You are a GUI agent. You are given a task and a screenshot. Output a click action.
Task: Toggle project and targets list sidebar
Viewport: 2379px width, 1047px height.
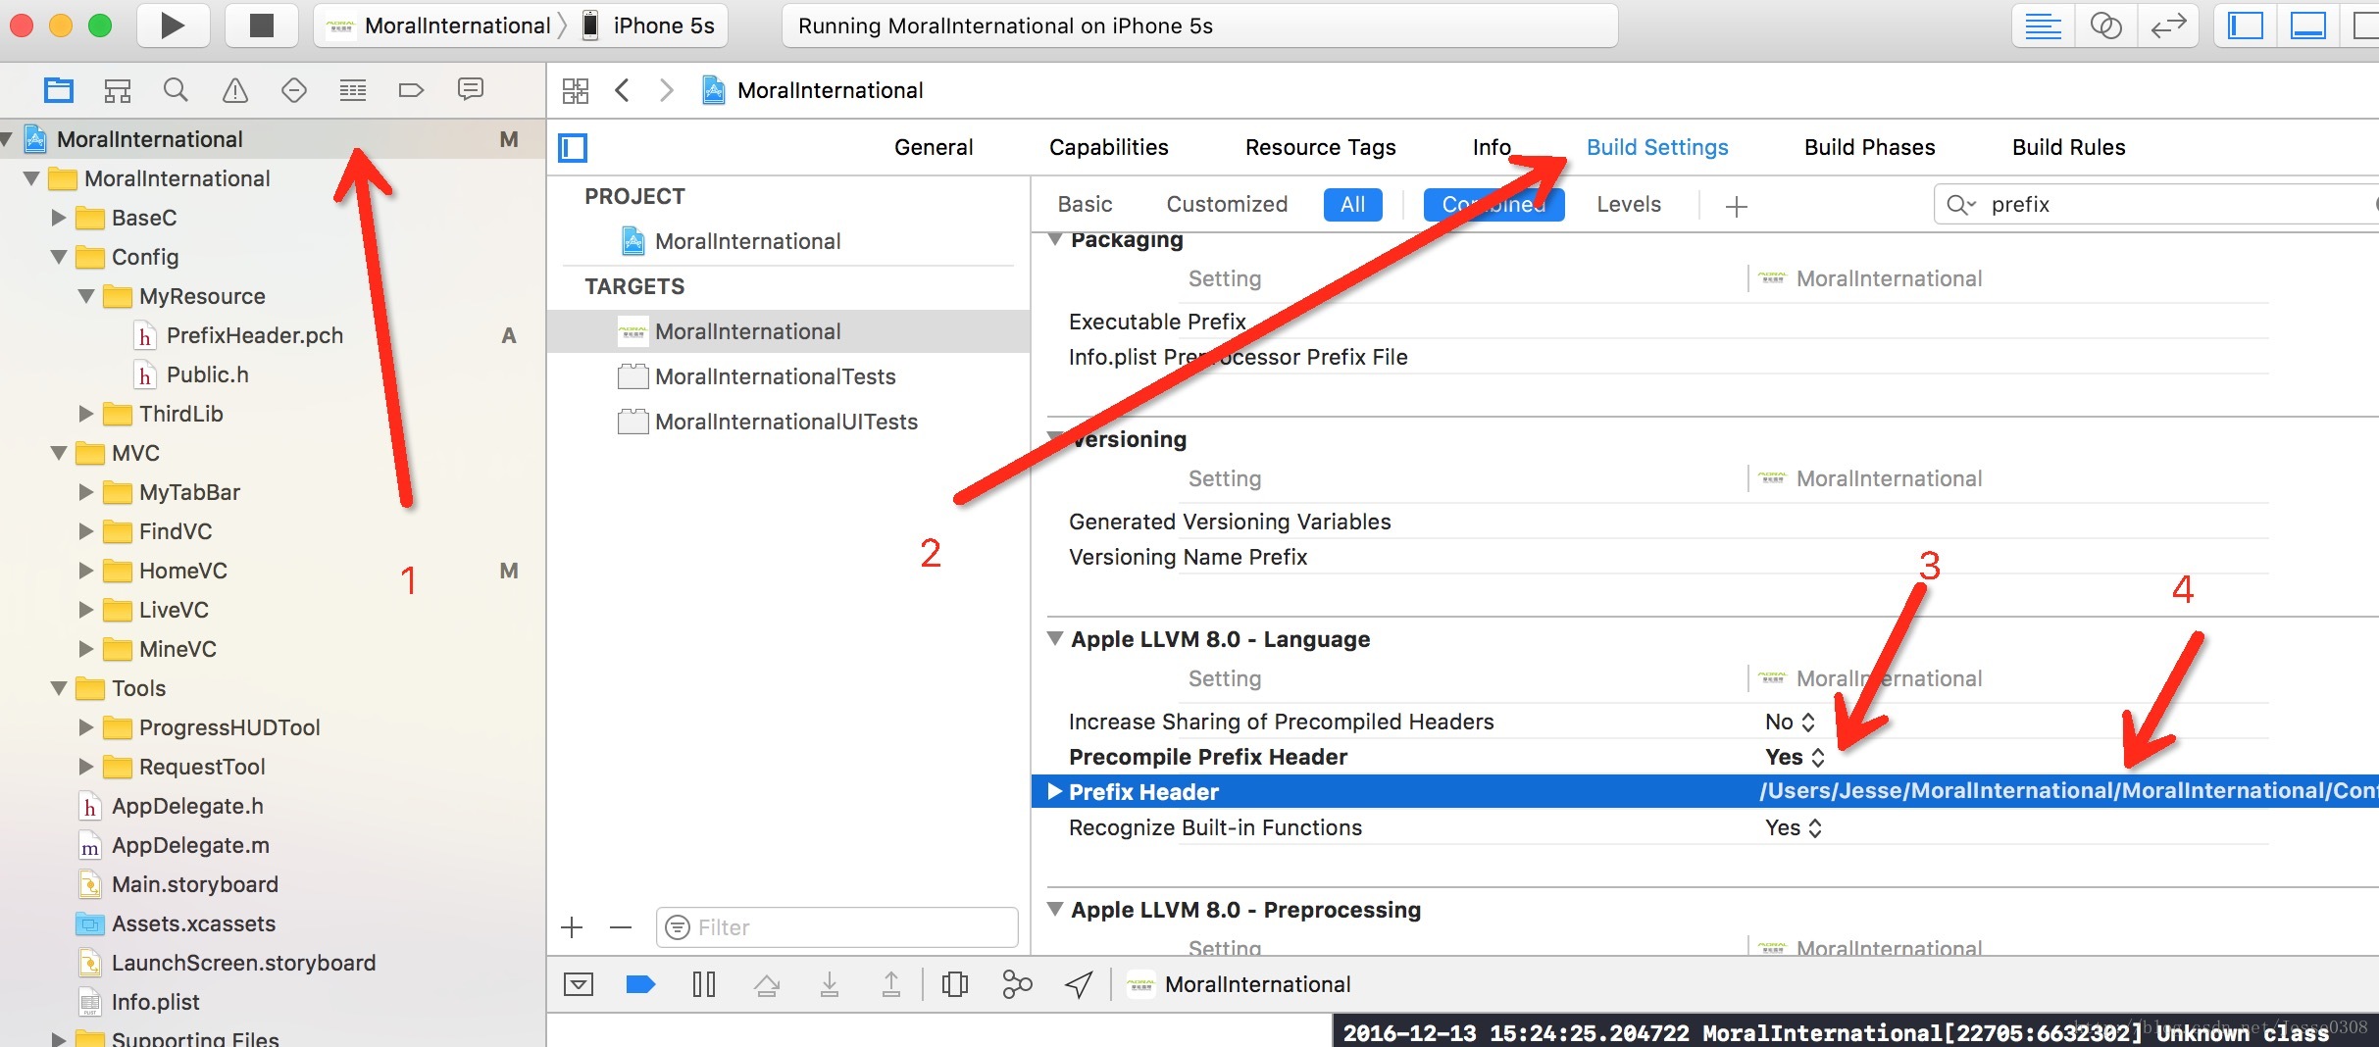(x=573, y=148)
